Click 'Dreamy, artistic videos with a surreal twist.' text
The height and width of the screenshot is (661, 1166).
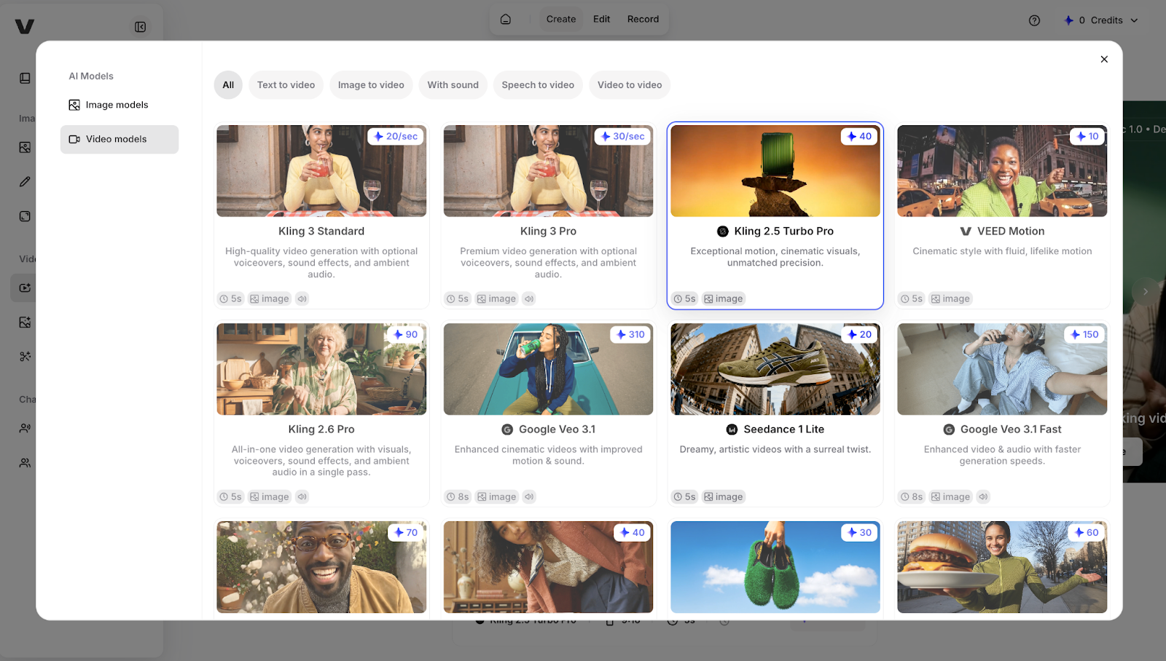(x=775, y=449)
